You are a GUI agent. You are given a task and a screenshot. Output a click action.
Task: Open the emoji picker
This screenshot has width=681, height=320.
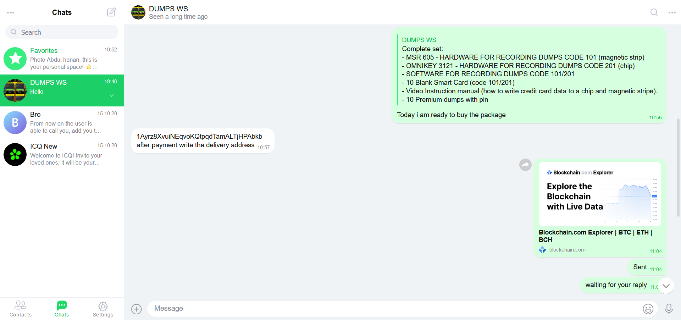click(648, 309)
